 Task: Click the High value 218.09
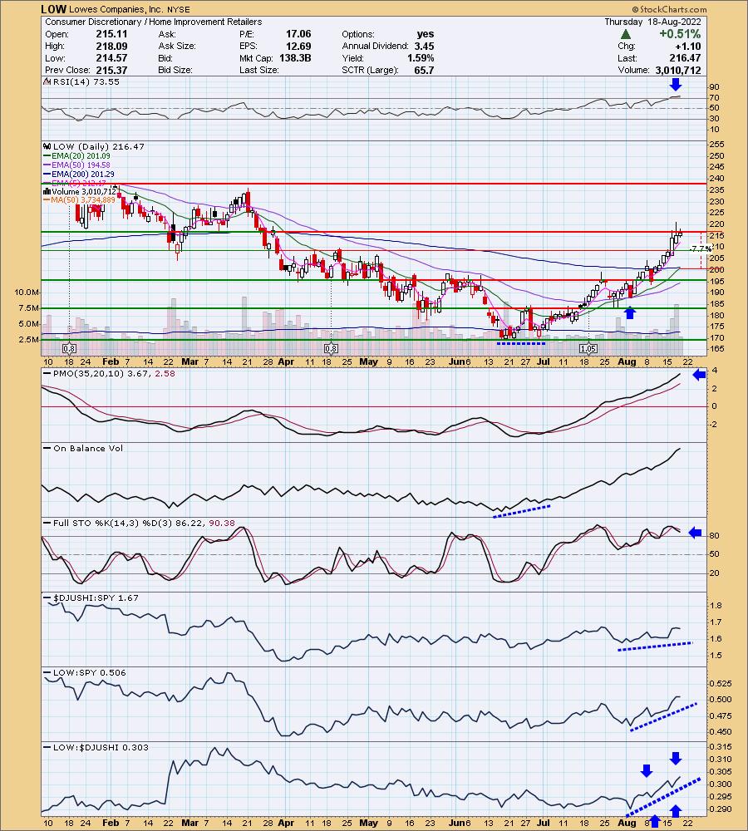tap(112, 46)
